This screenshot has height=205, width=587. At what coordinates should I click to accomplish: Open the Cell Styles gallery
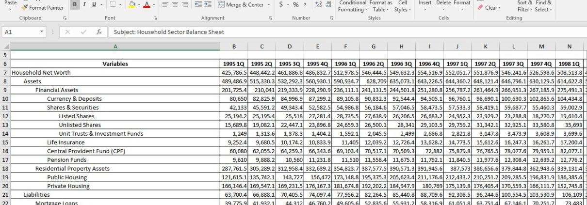[402, 6]
